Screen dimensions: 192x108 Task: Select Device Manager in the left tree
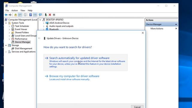[22, 42]
